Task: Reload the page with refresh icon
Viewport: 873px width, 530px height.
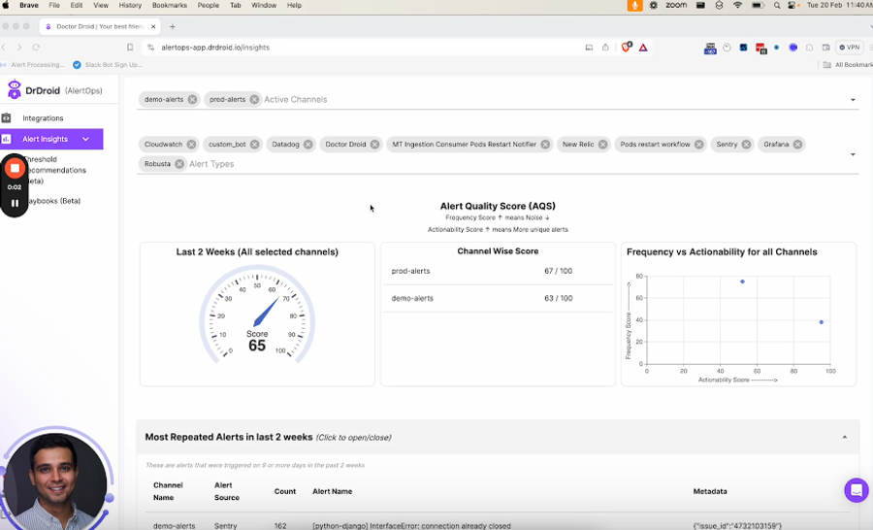Action: 36,48
